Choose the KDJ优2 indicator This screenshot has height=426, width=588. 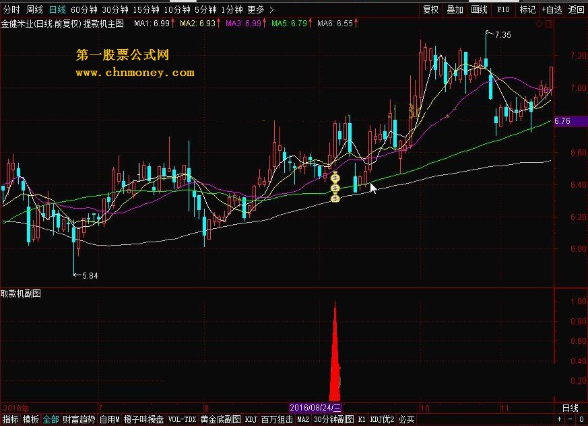(382, 420)
